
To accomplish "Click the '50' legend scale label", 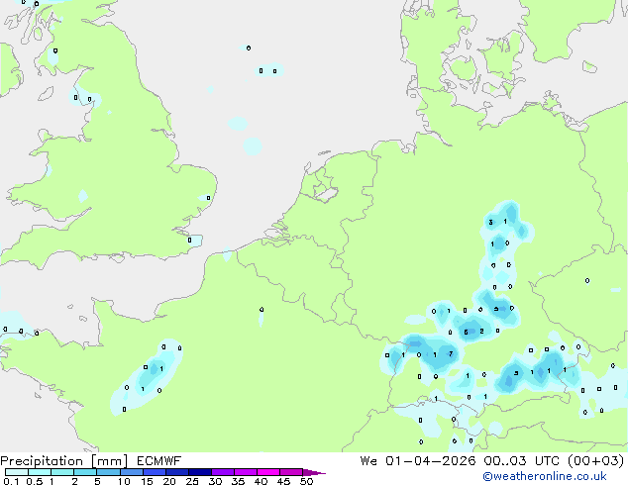I will coord(306,481).
